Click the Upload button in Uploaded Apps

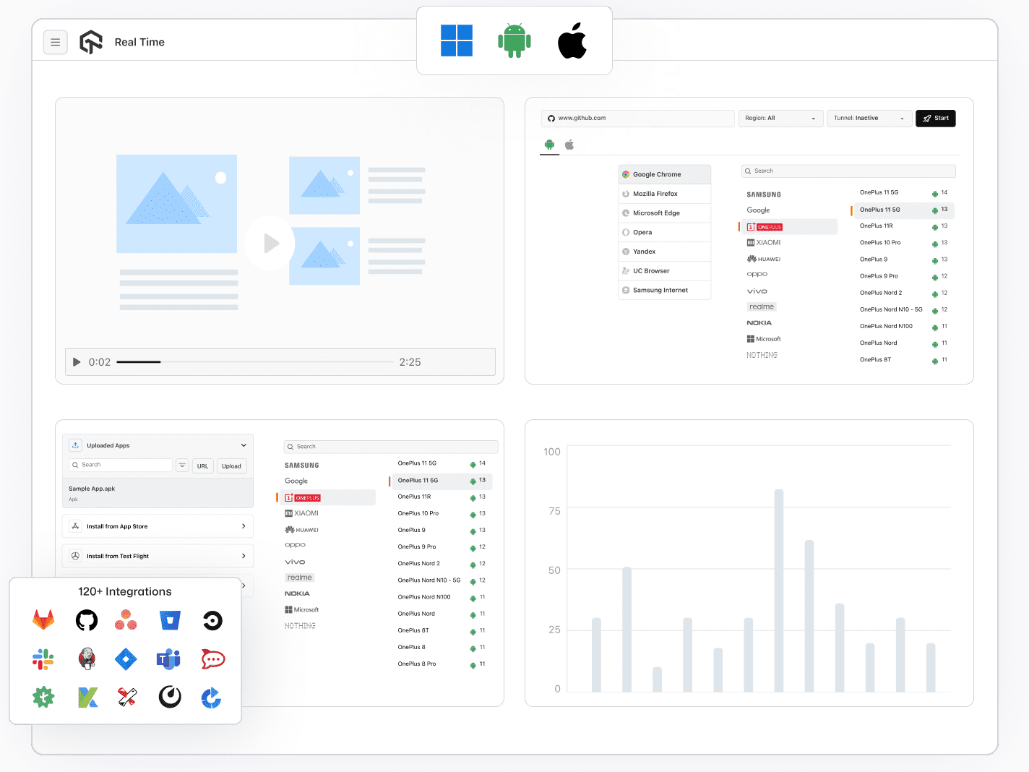coord(231,466)
